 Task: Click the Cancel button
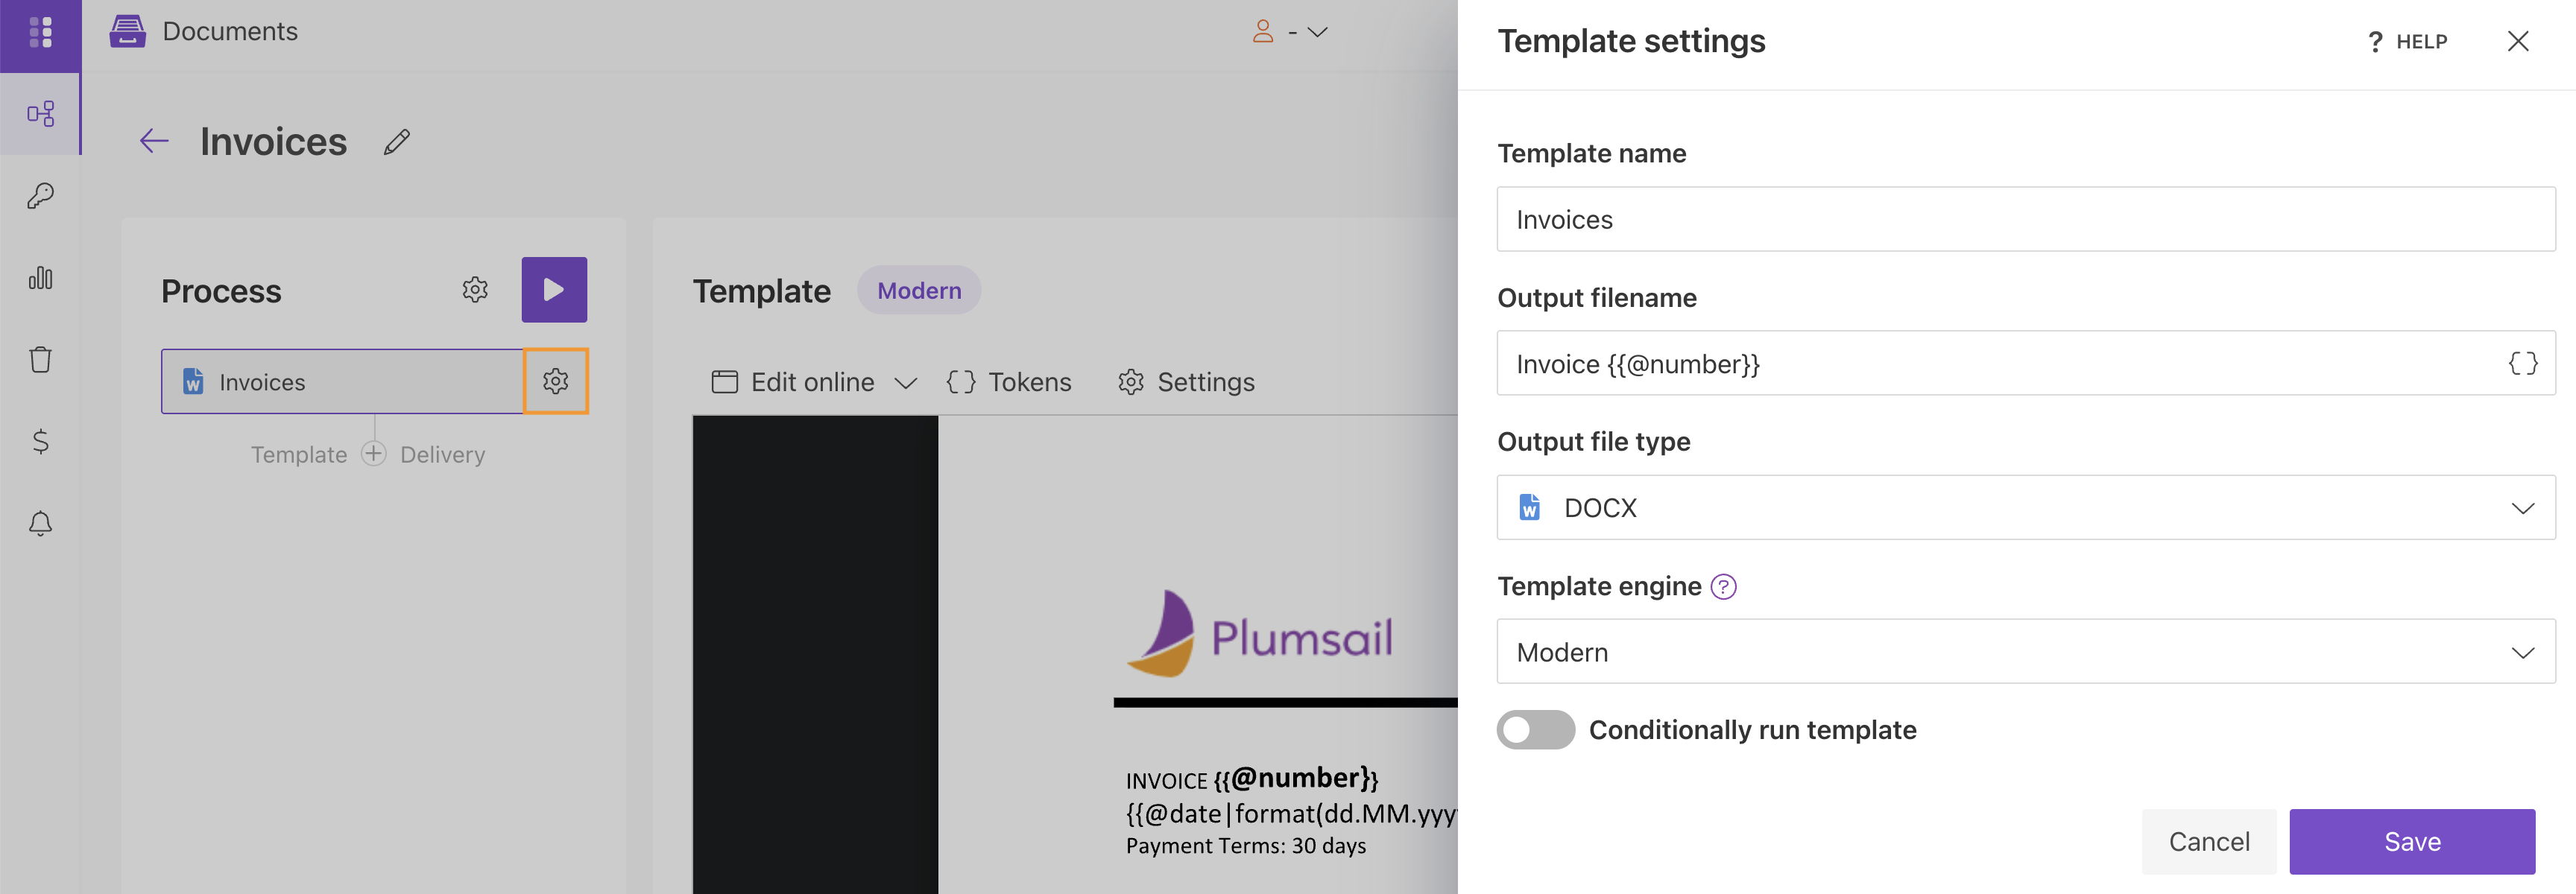[2209, 842]
